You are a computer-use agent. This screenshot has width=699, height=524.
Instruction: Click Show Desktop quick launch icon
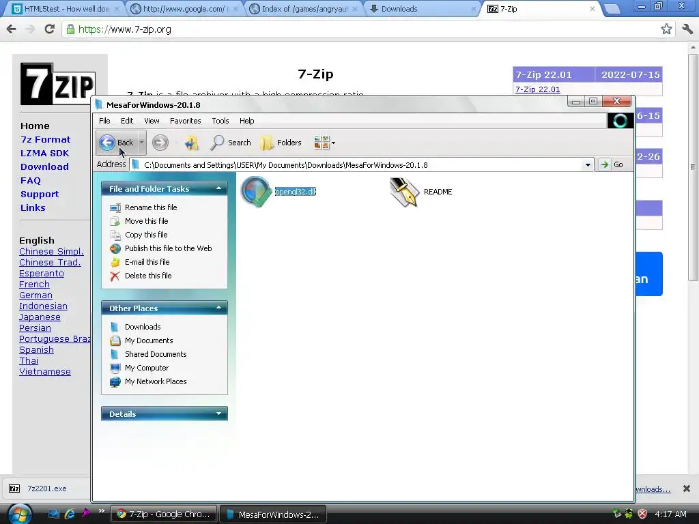(53, 514)
